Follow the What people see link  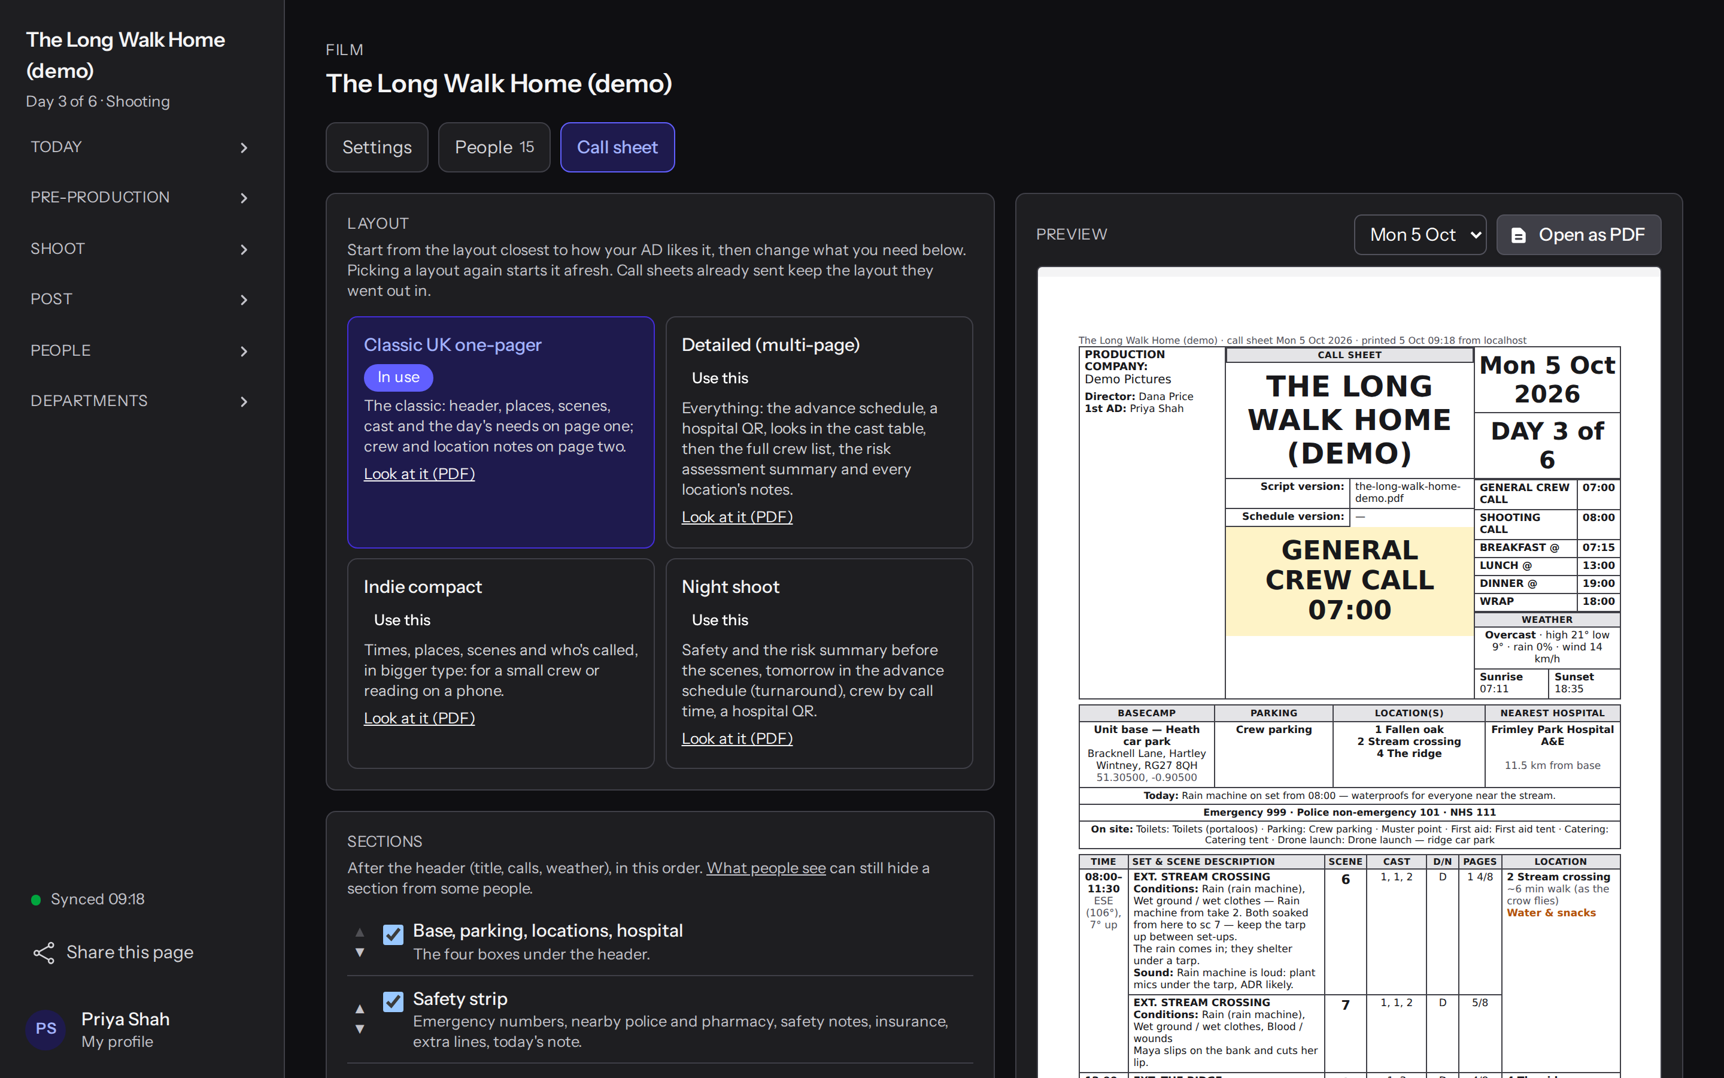[x=766, y=868]
